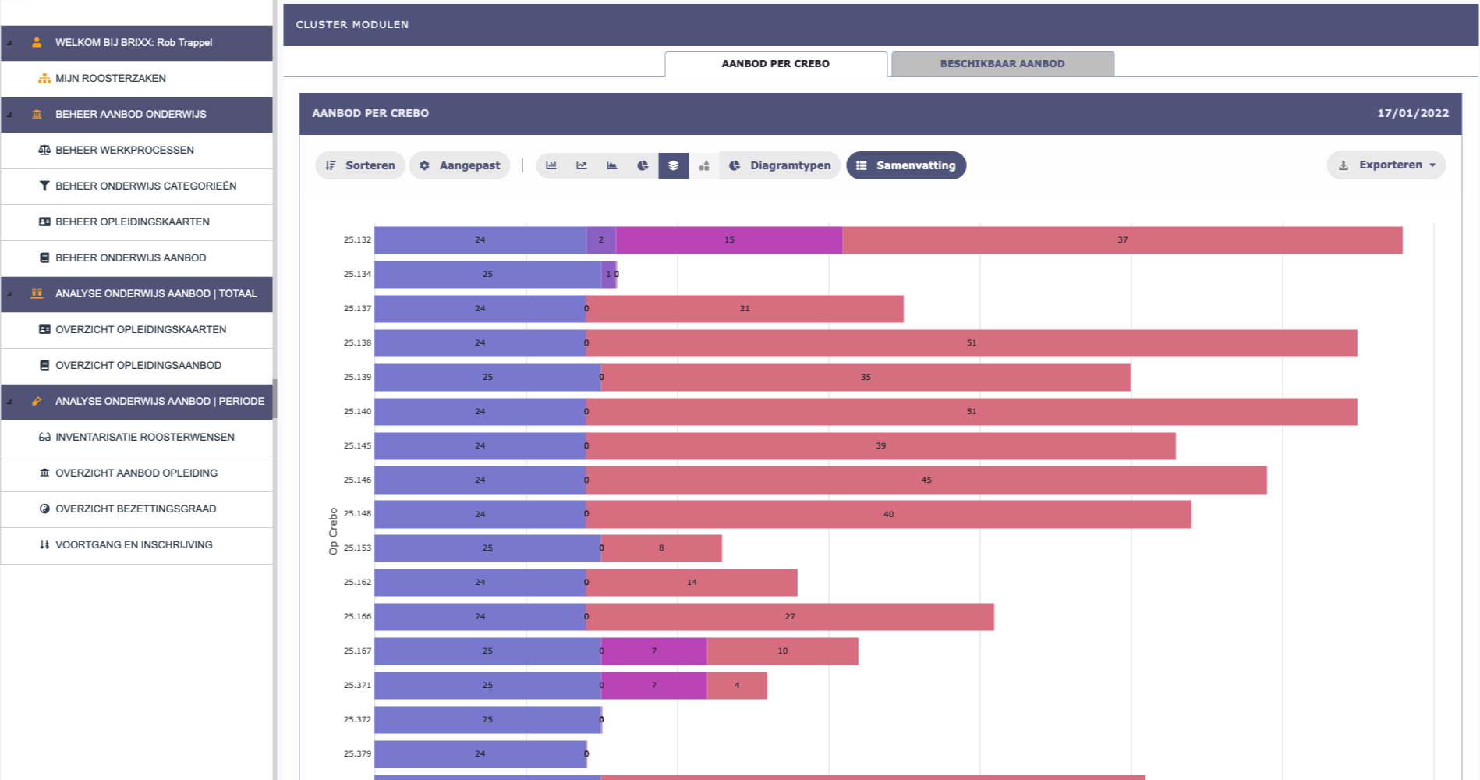
Task: Click the card icon of Beheer Opleidingskaarten
Action: tap(44, 222)
